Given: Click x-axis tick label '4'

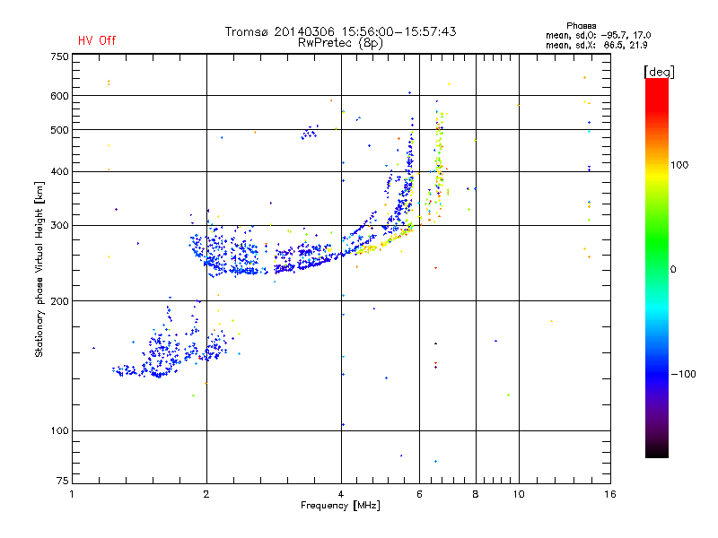Looking at the screenshot, I should (341, 494).
